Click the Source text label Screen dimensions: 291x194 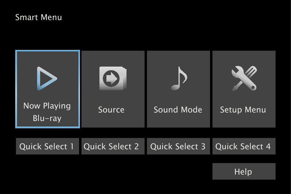[x=111, y=109]
